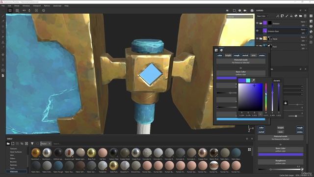Open the Viewport menu
314x177 pixels.
(x=37, y=6)
